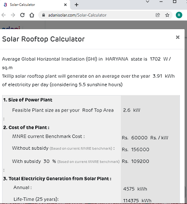Screen dimensions: 187x204
Task: Close the Solar Rooftop Calculator dialog
Action: [177, 37]
